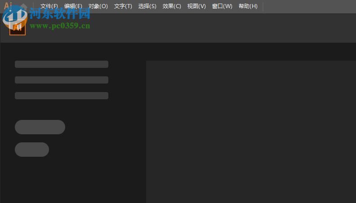Open the 编辑(E) menu

(73, 6)
